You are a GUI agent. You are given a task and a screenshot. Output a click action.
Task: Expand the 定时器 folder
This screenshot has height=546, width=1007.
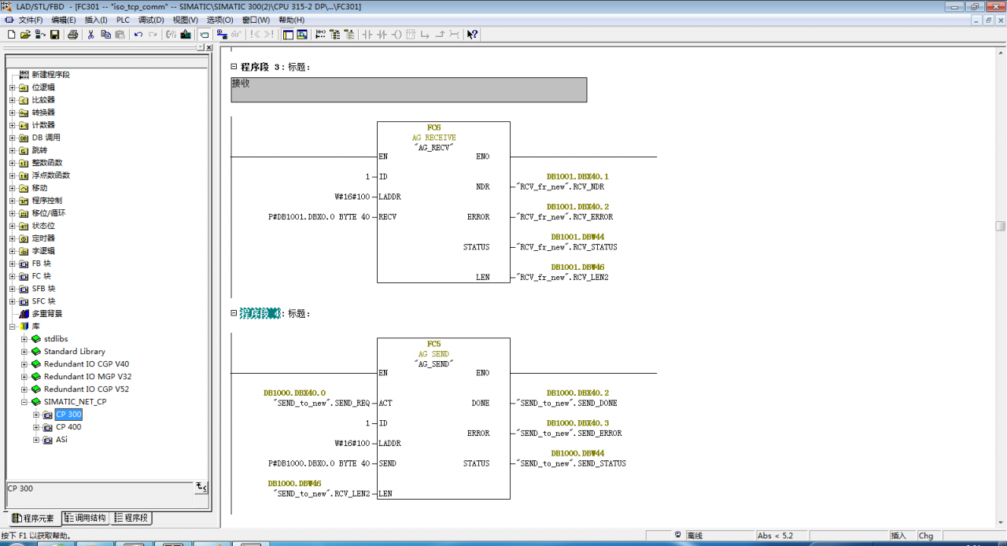tap(13, 238)
